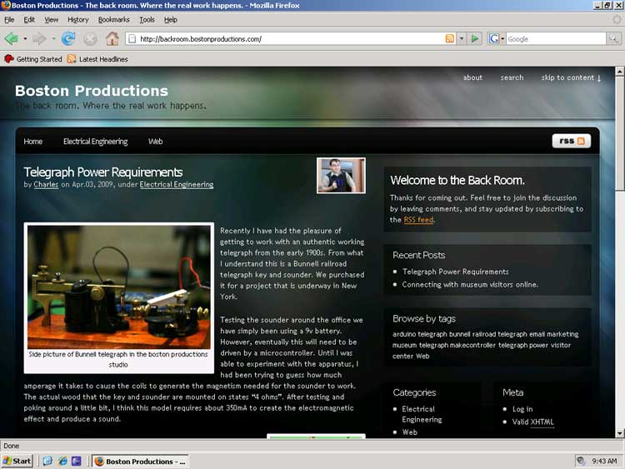The height and width of the screenshot is (469, 625).
Task: Click the third quick launch icon
Action: click(76, 461)
